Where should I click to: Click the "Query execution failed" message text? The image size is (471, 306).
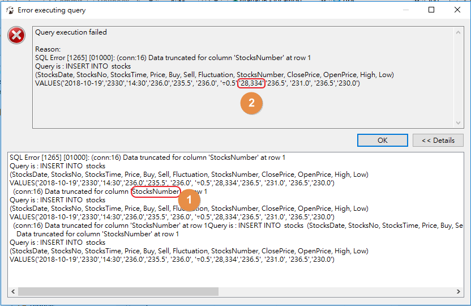point(71,32)
